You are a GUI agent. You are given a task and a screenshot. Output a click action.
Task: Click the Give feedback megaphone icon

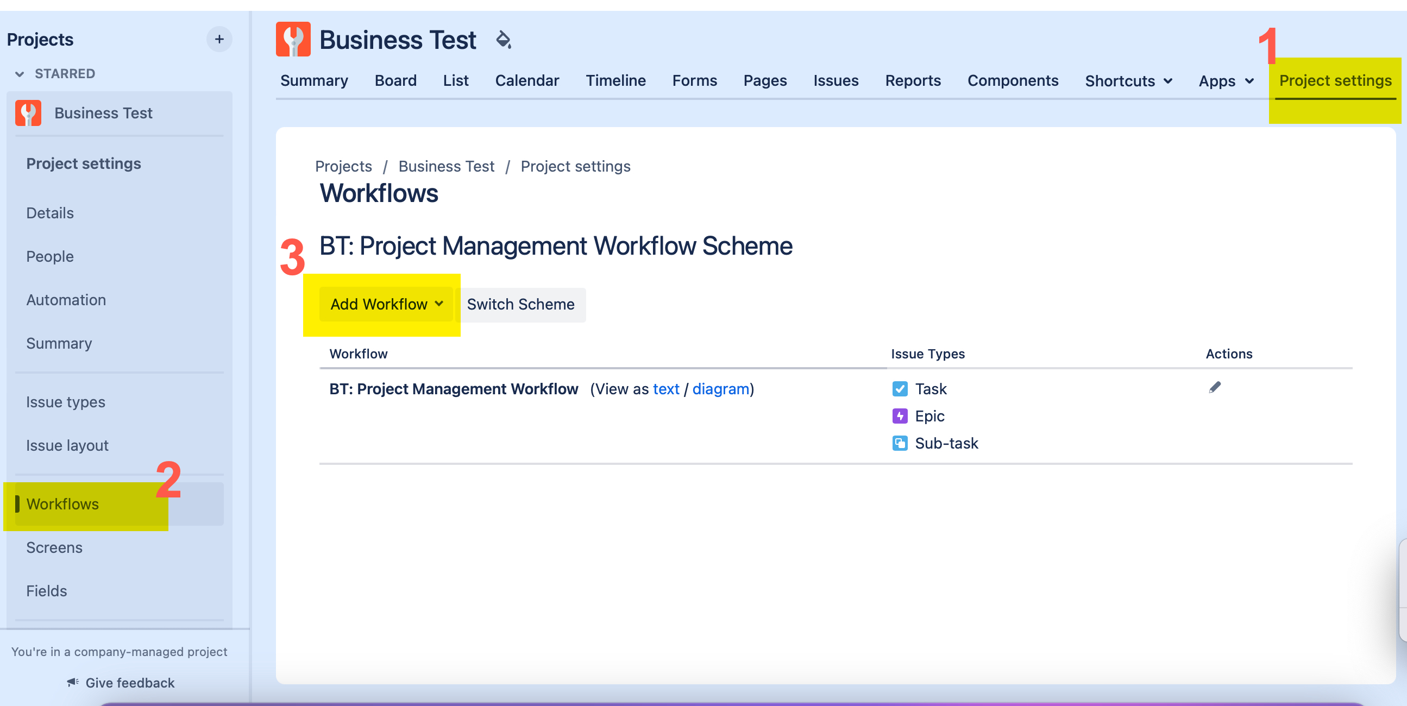tap(73, 682)
